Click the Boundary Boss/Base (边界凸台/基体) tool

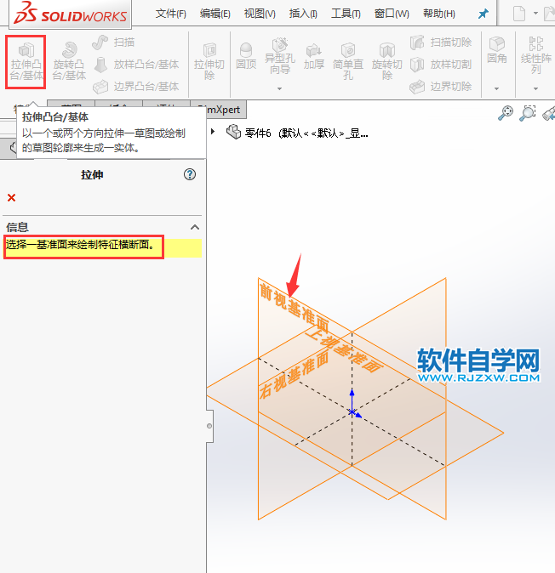point(136,86)
